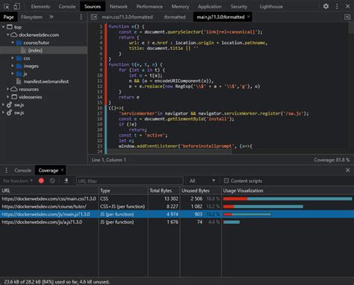Sort by the Type column header
Viewport: 354px width, 285px height.
point(123,190)
